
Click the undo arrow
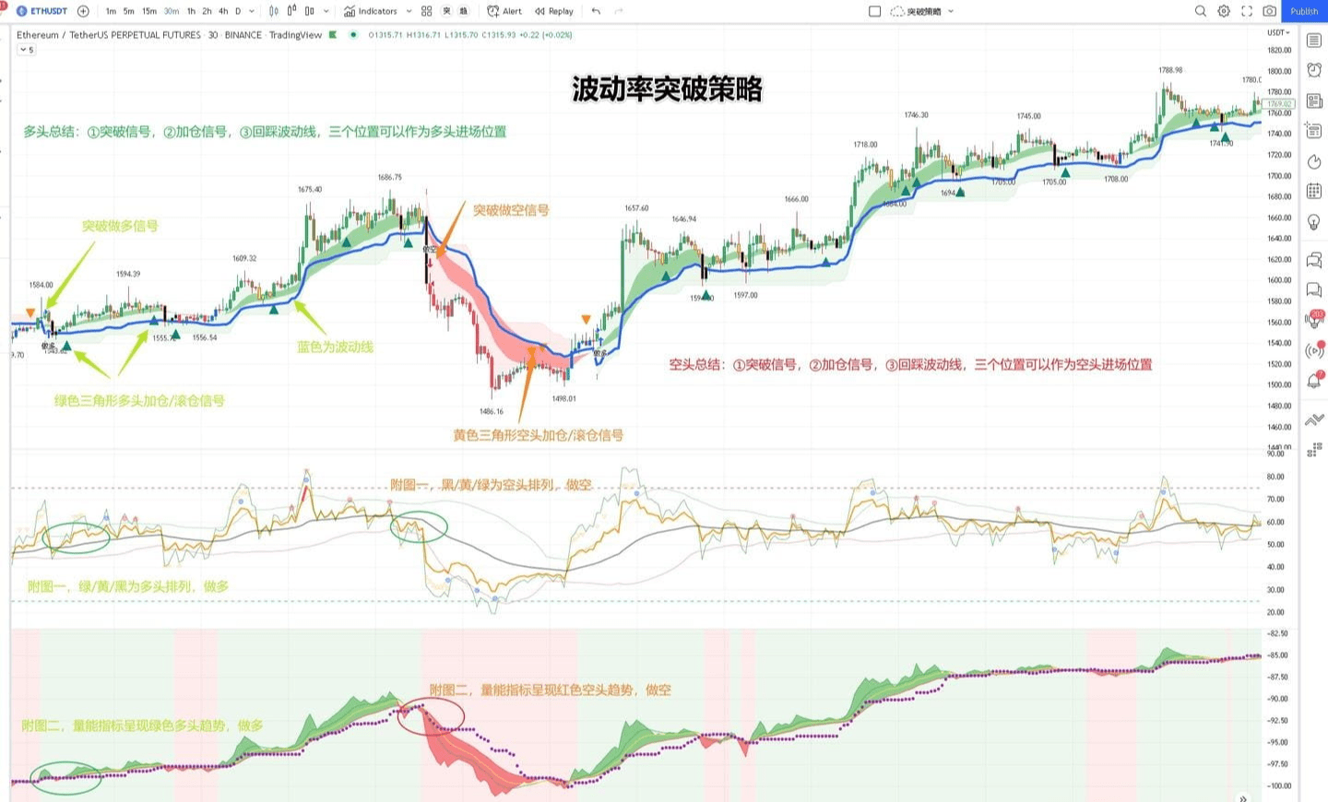(x=596, y=11)
